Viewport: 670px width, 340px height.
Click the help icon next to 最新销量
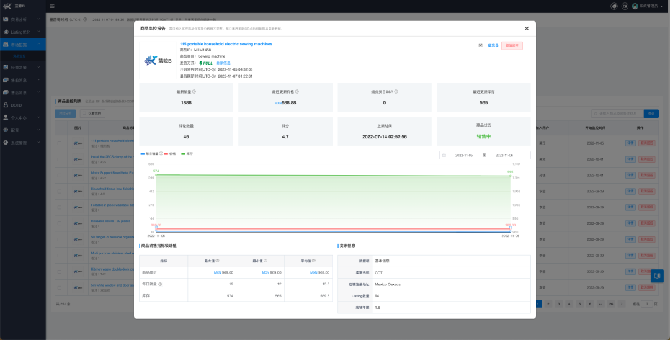coord(194,91)
